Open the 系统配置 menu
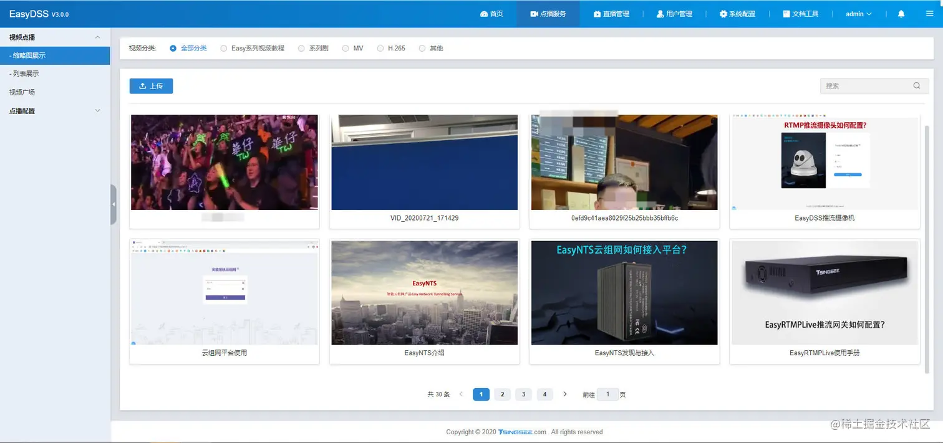The image size is (943, 443). click(x=737, y=14)
